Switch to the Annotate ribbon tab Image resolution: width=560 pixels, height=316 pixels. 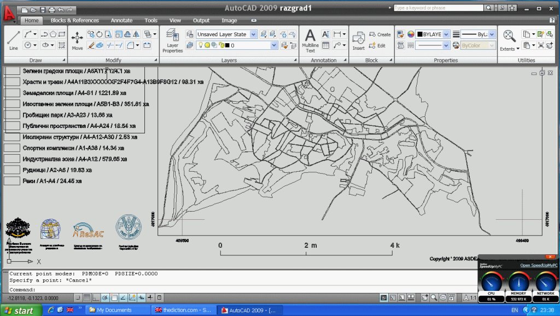pos(121,20)
